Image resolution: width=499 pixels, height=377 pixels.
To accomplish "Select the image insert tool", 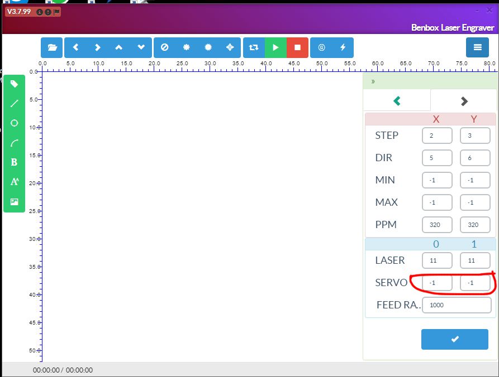I will click(x=14, y=202).
